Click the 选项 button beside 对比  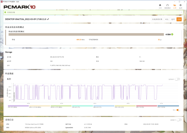click(x=173, y=19)
